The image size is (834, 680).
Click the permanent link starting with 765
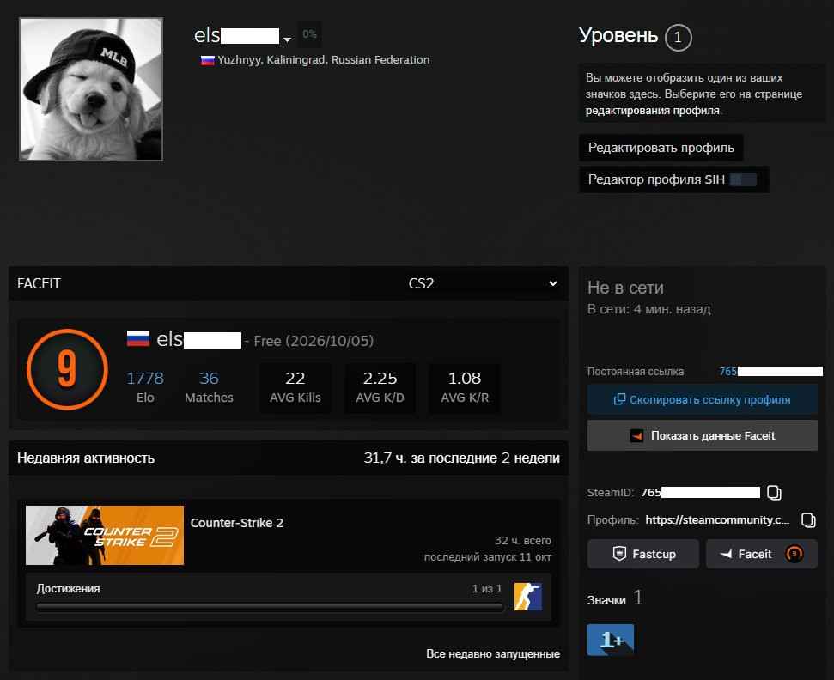tap(770, 371)
